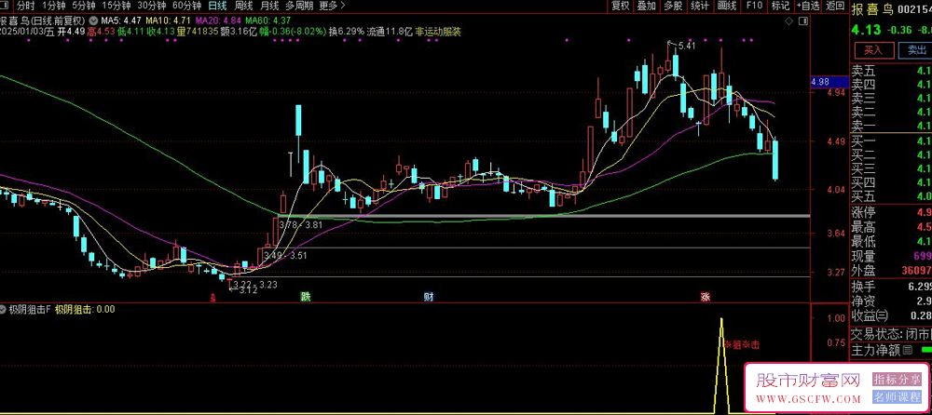
Task: Click the red 涨 marker under the chart
Action: point(706,297)
